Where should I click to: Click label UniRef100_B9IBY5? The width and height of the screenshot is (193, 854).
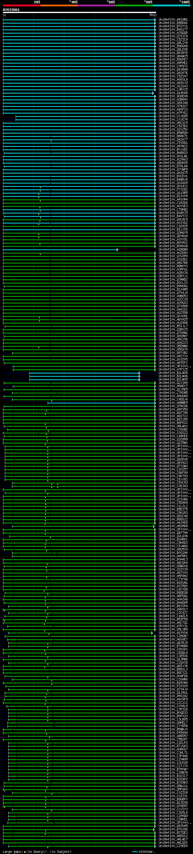pos(173,53)
